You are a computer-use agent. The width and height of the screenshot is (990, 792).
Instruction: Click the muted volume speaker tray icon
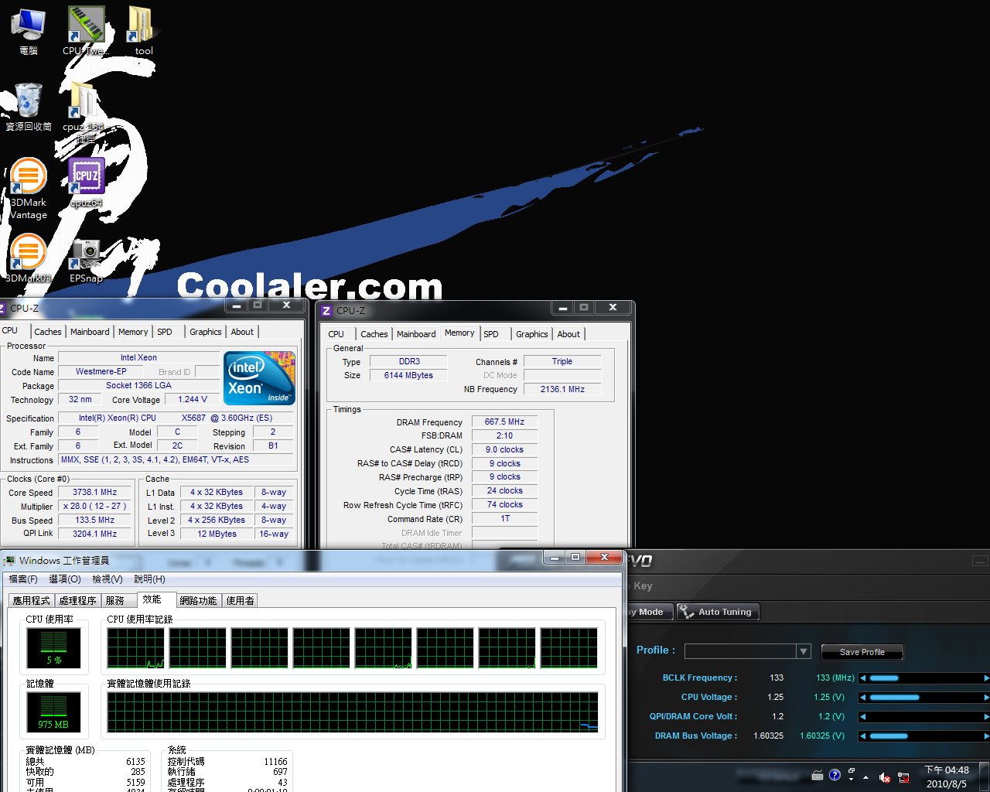click(885, 777)
